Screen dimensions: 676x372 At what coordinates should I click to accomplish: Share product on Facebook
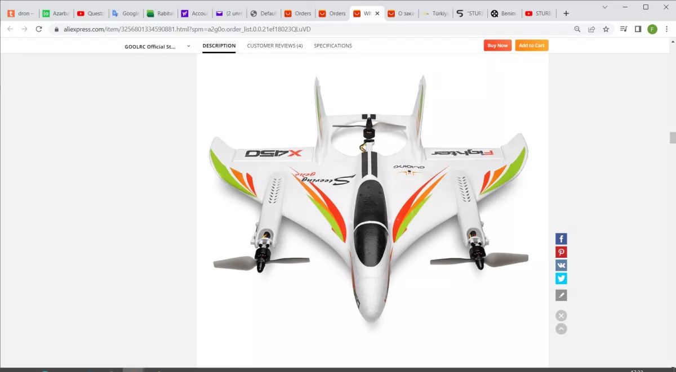click(561, 239)
